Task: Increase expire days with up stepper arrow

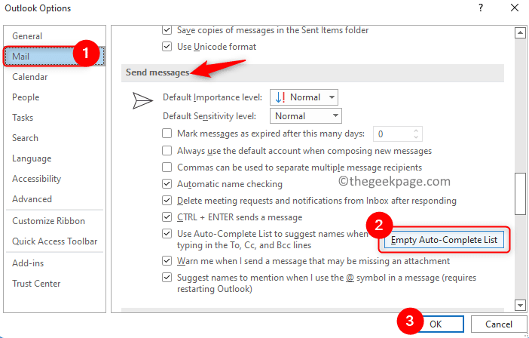Action: point(416,131)
